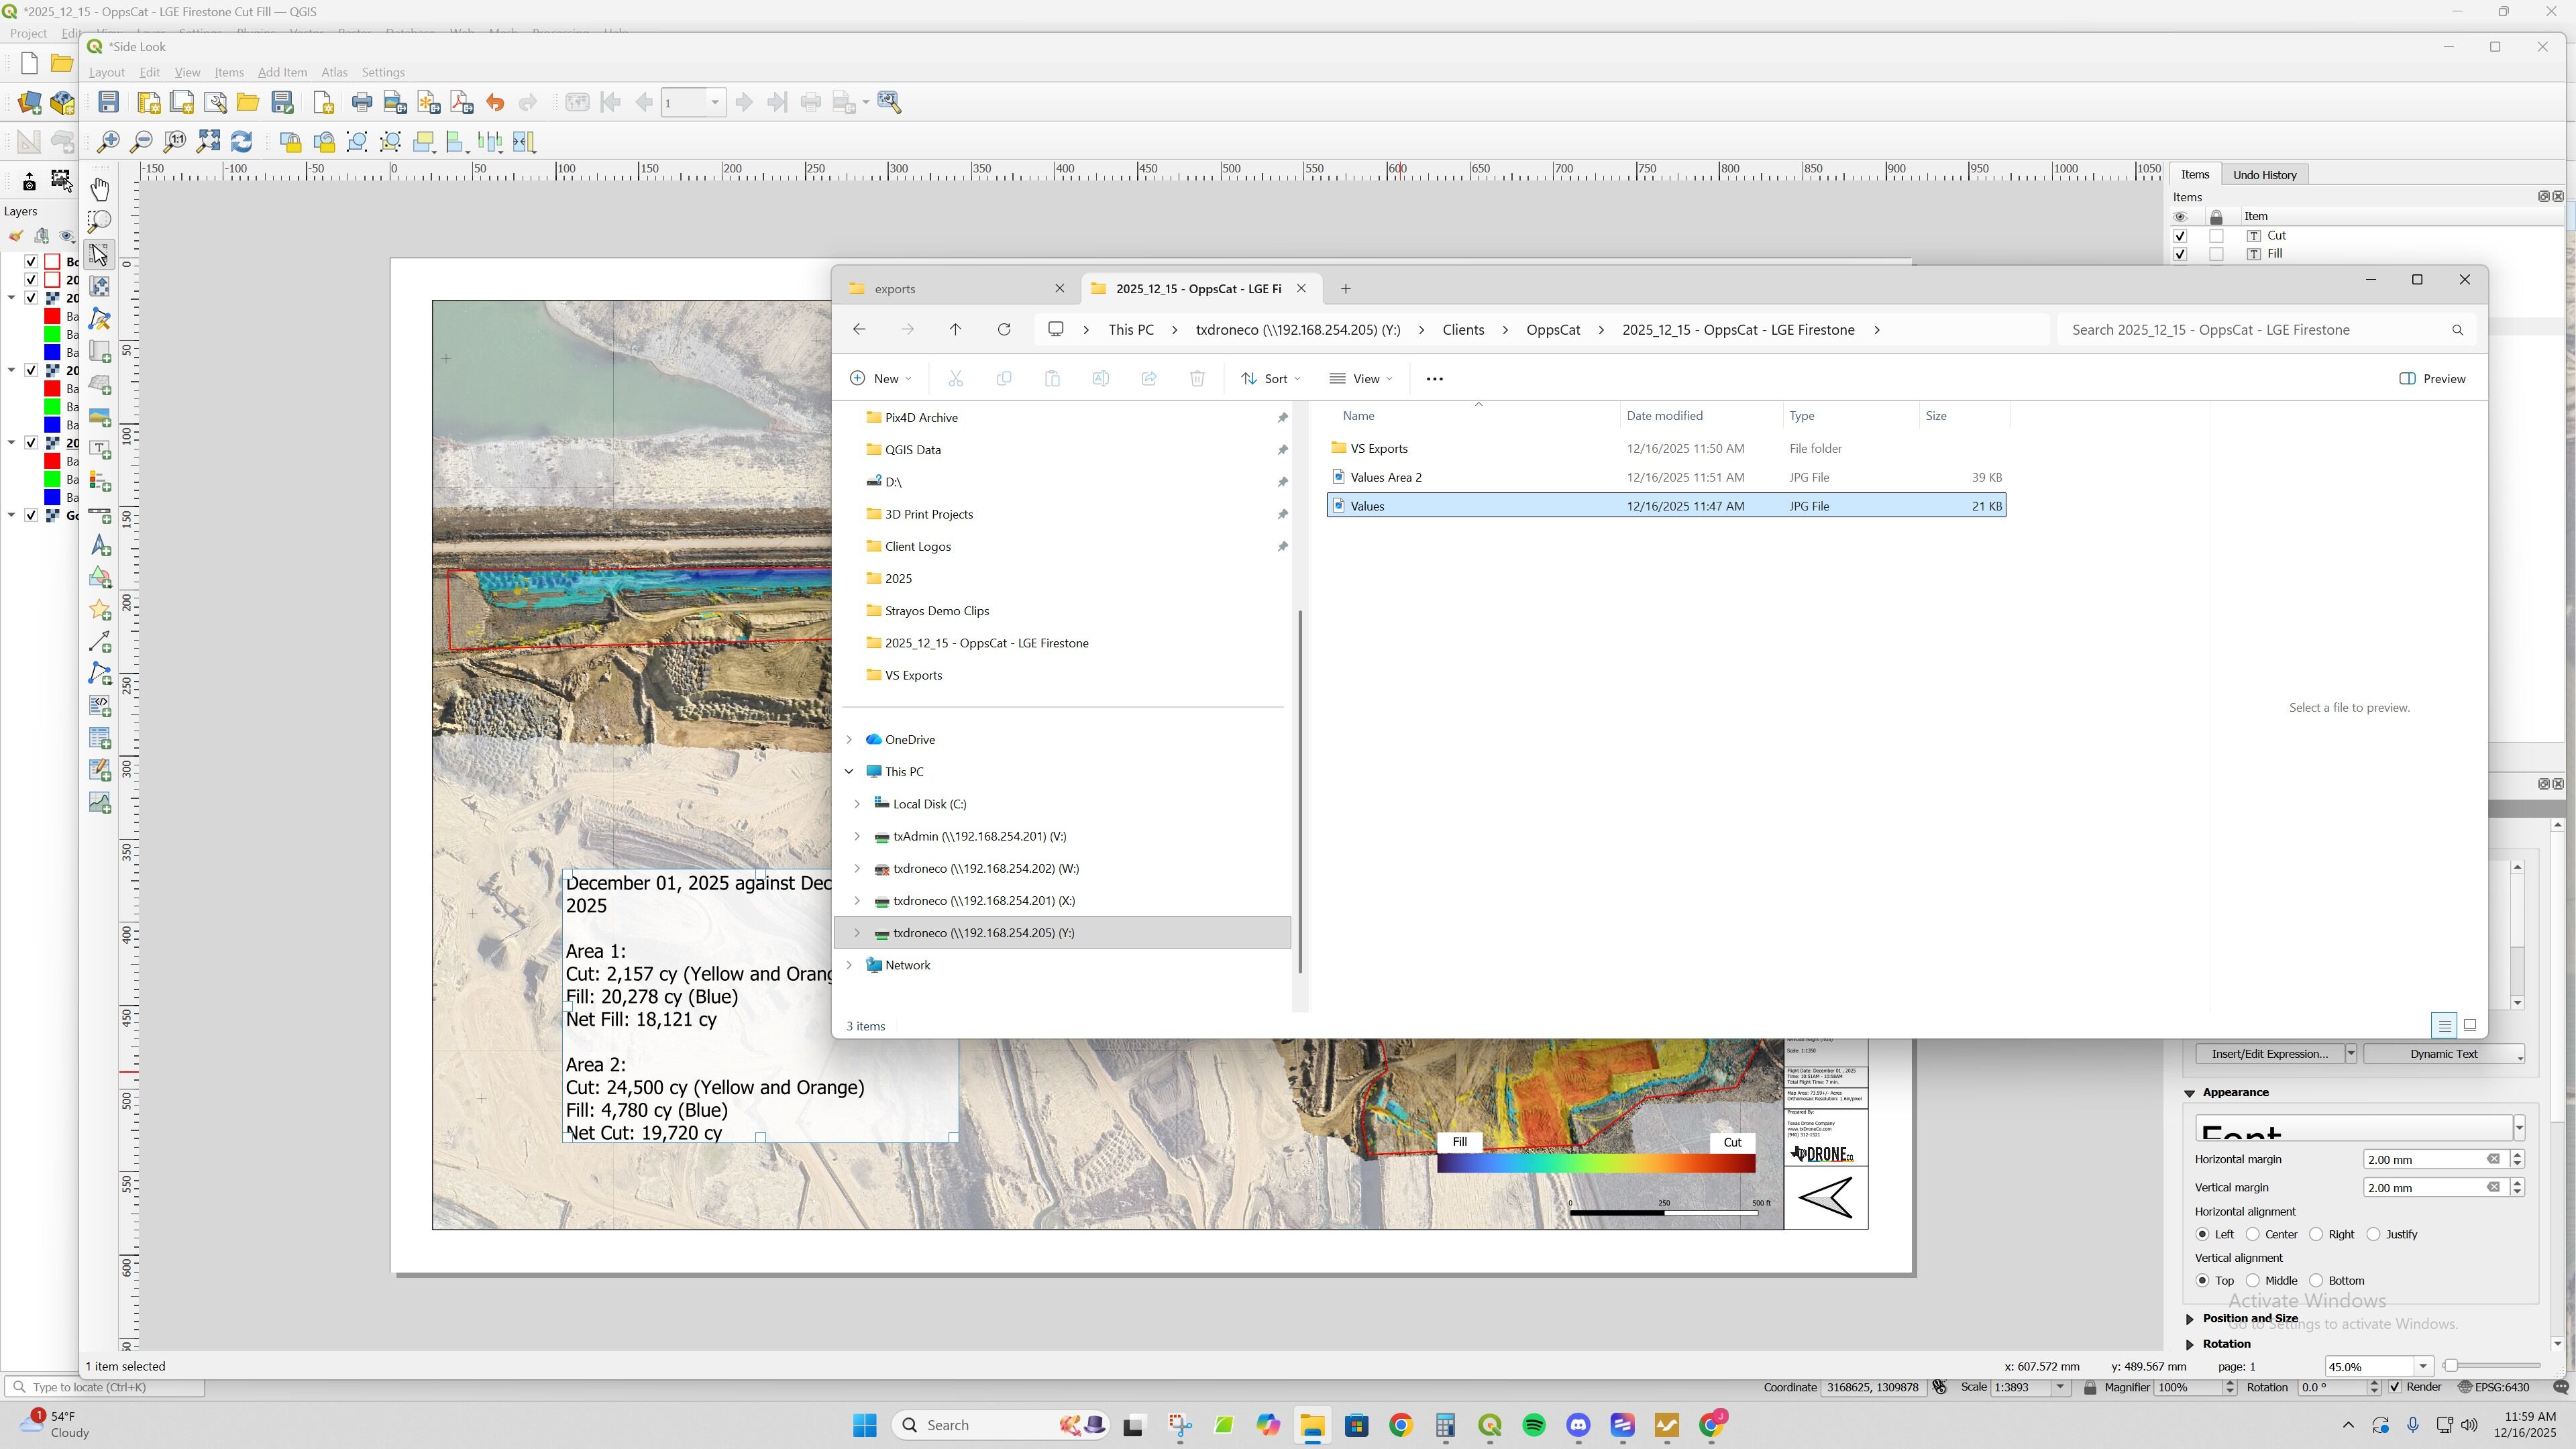The image size is (2576, 1449).
Task: Select the Add North Arrow tool
Action: coord(100,546)
